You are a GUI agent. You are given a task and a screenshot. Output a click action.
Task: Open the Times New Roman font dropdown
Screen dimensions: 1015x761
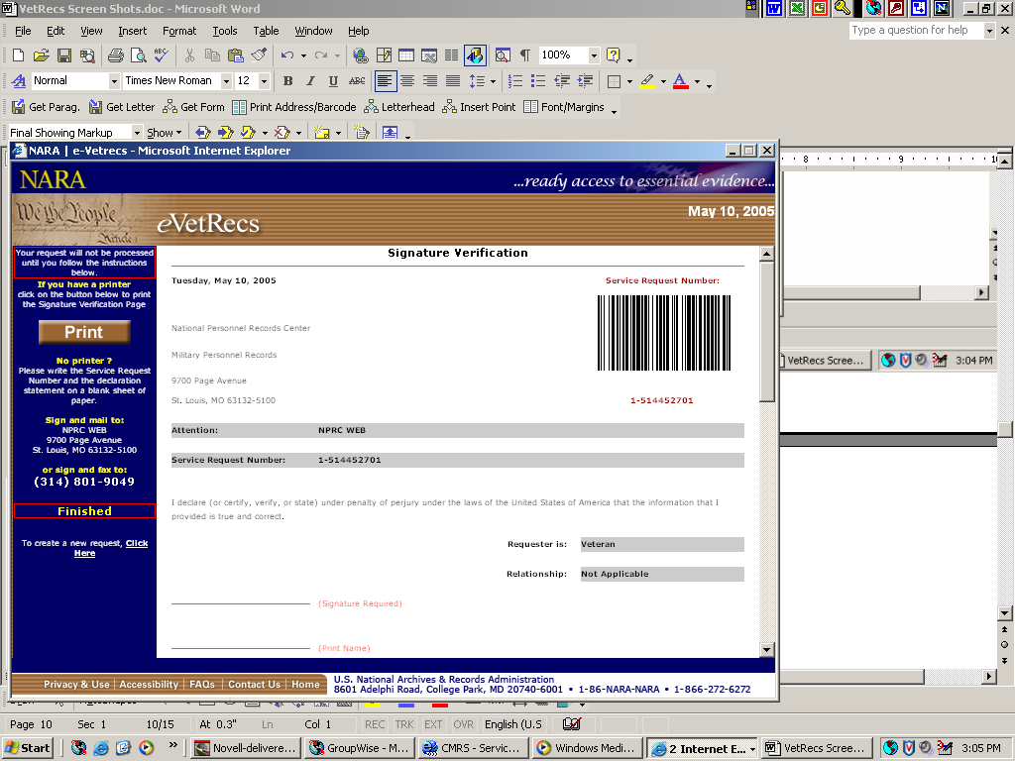pos(226,81)
